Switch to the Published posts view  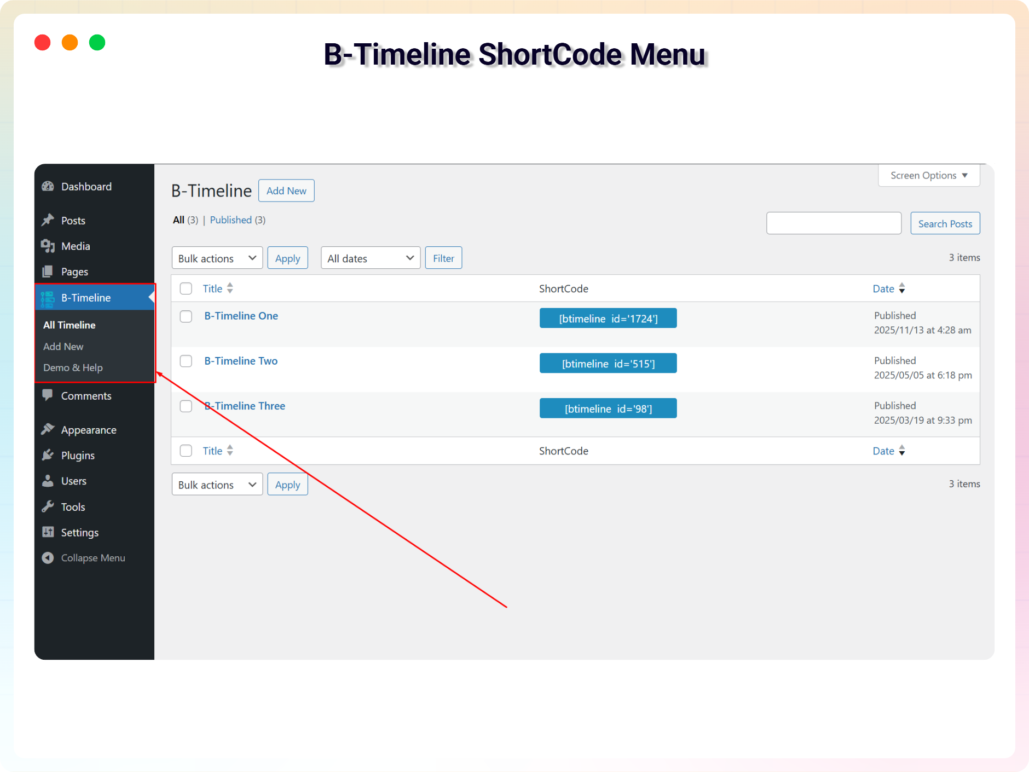(x=230, y=220)
